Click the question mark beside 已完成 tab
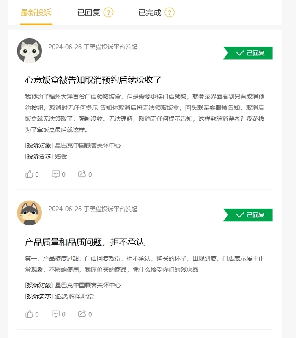Image resolution: width=296 pixels, height=338 pixels. 170,13
